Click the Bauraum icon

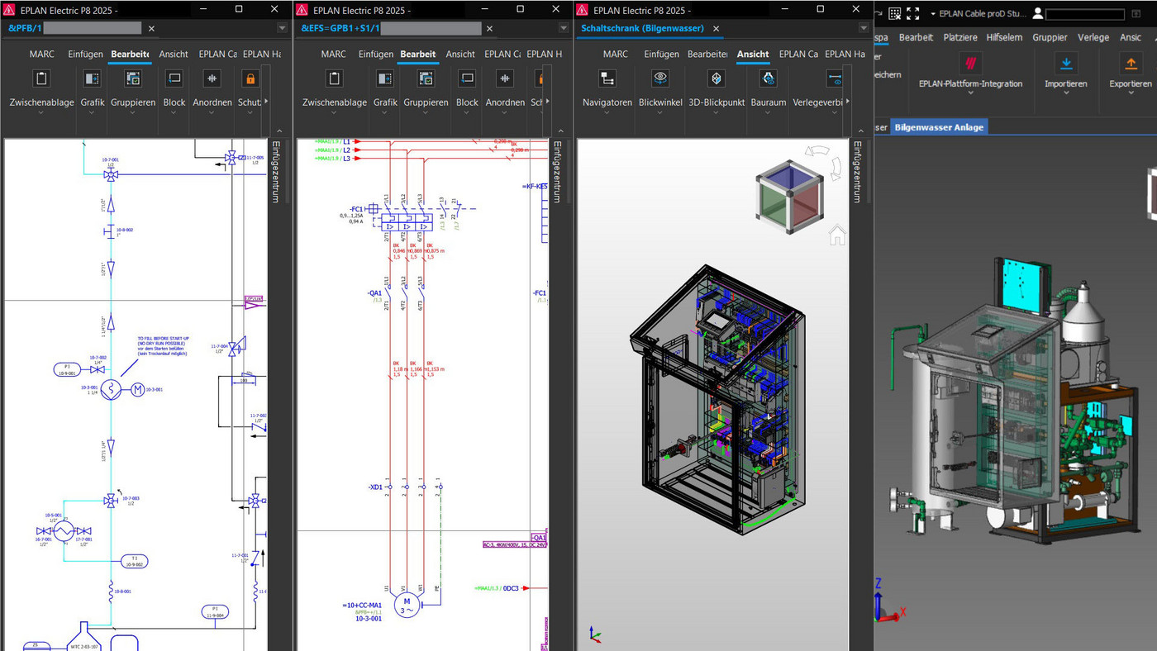click(768, 78)
